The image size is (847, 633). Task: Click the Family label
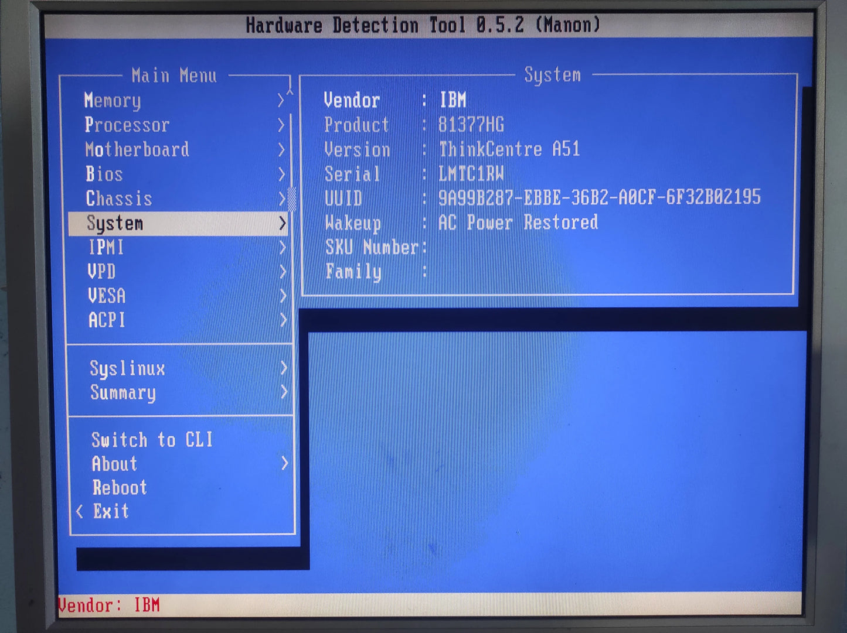pos(353,272)
